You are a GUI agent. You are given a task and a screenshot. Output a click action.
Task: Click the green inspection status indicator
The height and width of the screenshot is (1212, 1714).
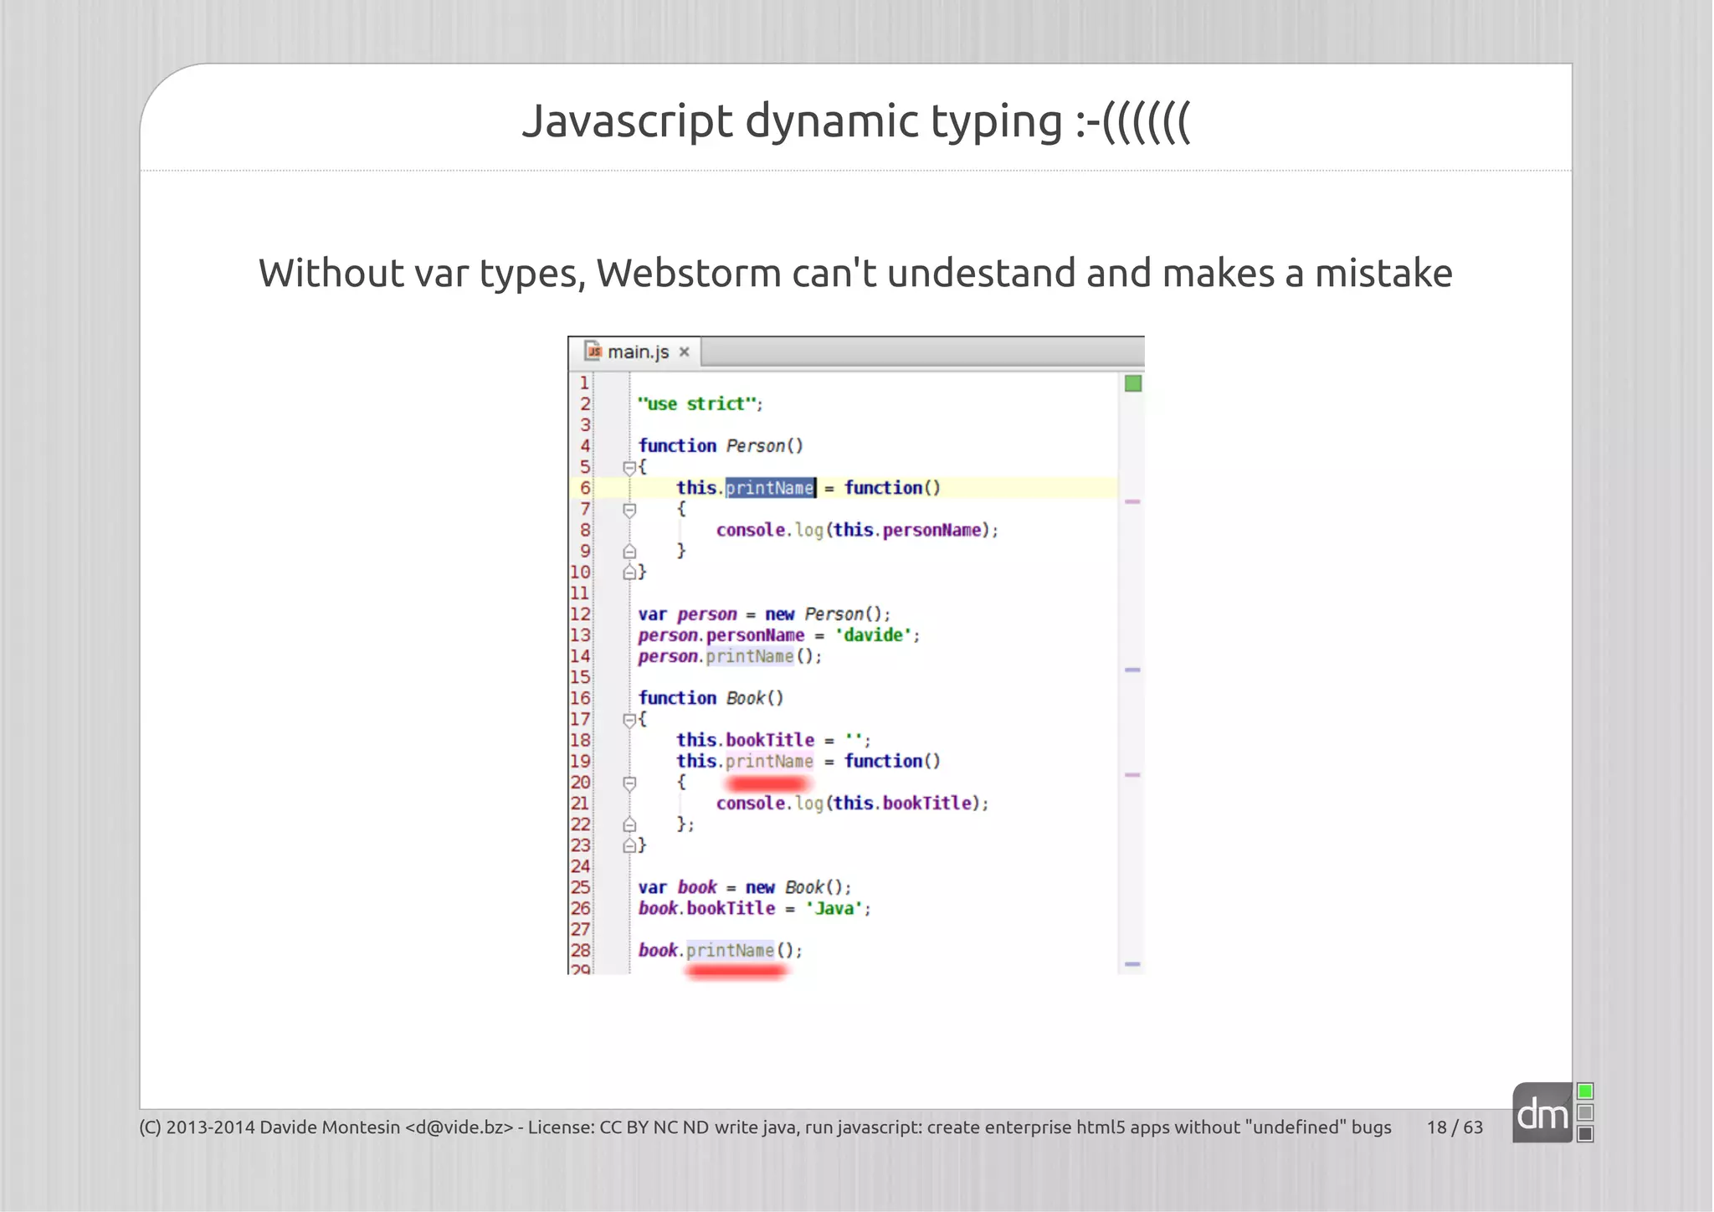pos(1133,383)
